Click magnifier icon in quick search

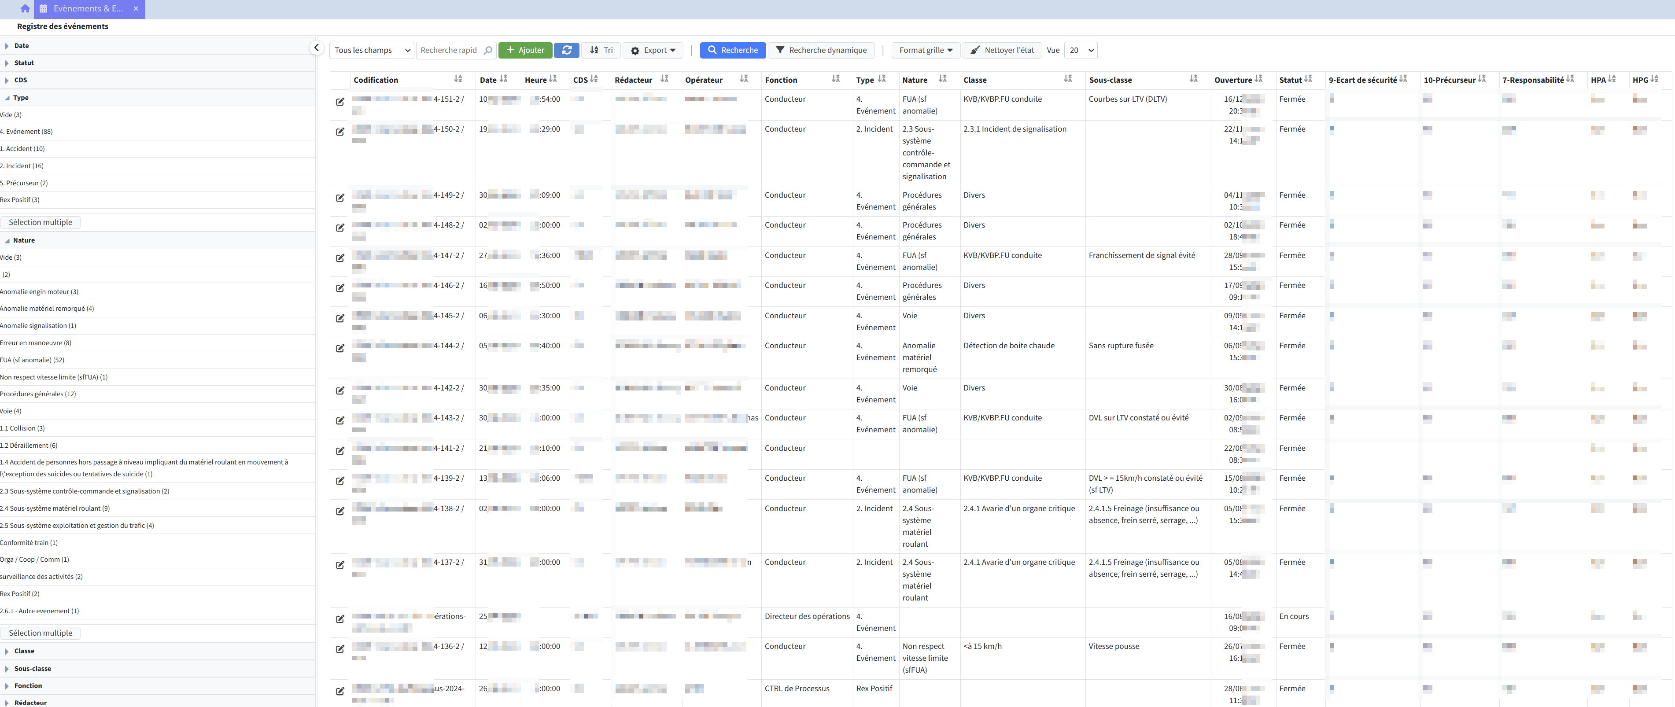(x=488, y=50)
